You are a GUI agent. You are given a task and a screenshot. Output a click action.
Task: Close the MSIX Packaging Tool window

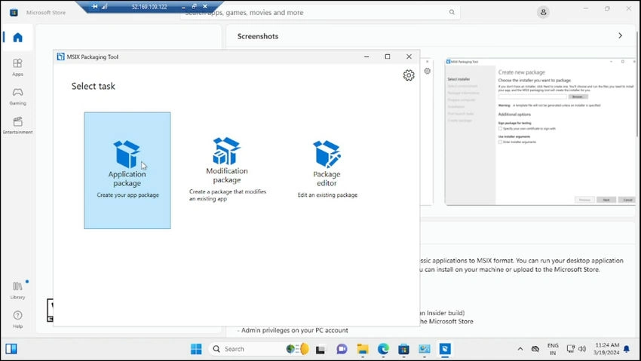tap(409, 57)
